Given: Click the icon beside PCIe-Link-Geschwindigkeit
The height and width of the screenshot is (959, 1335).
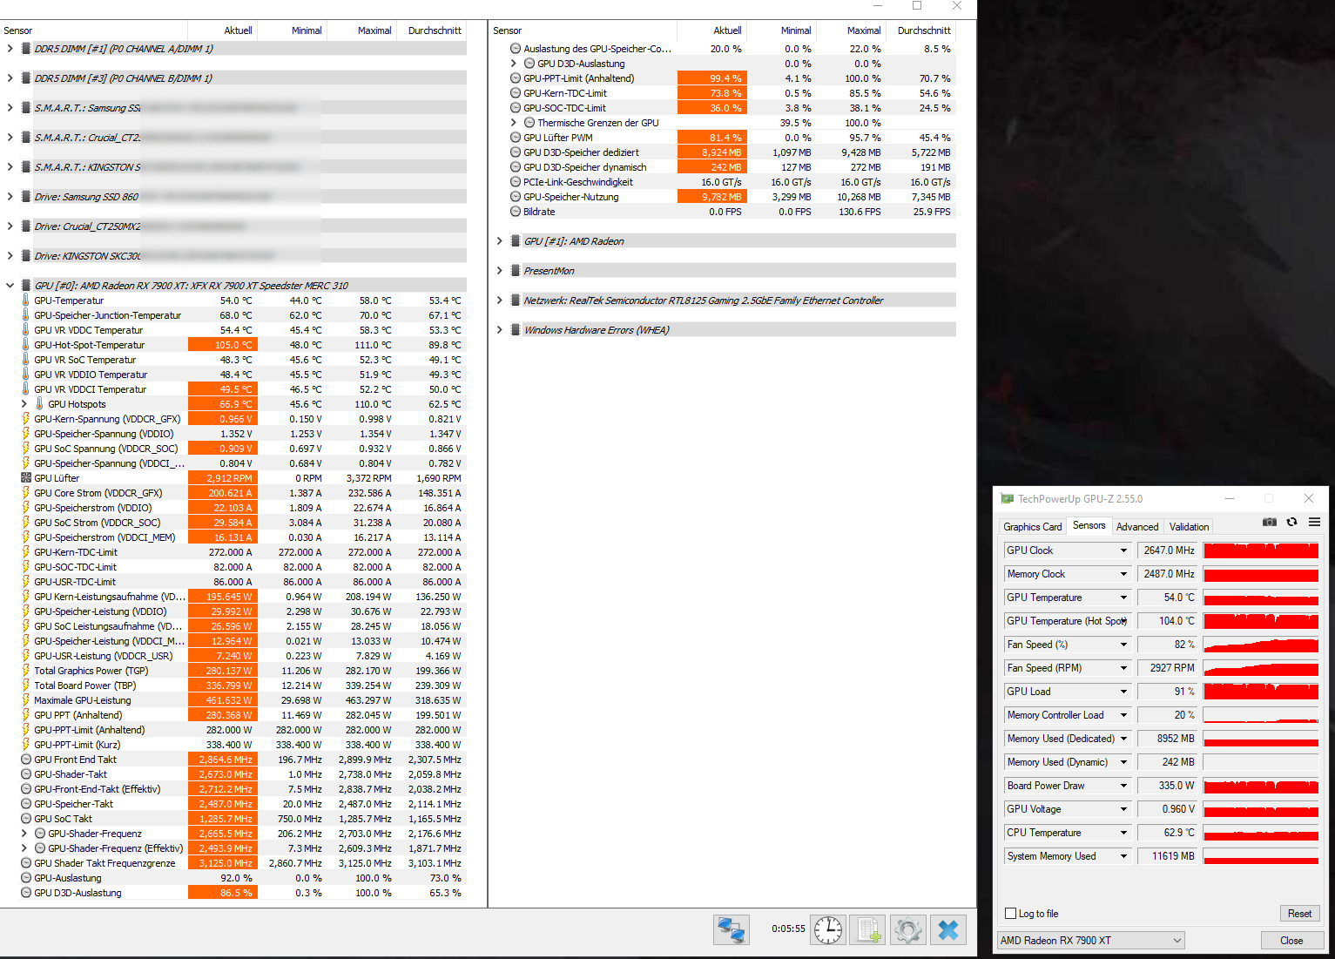Looking at the screenshot, I should [516, 182].
